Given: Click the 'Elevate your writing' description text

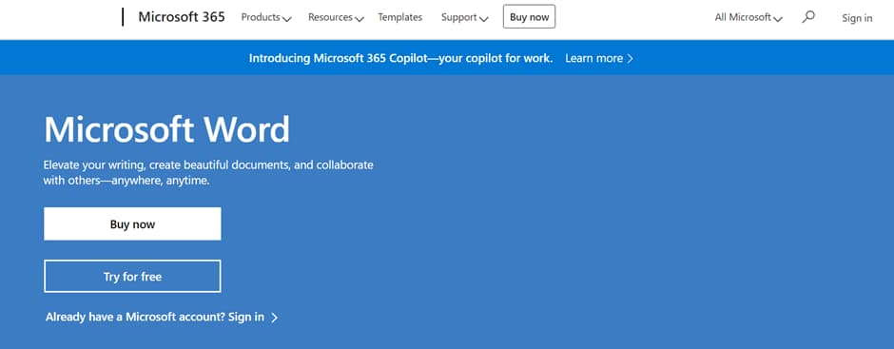Looking at the screenshot, I should click(x=208, y=173).
